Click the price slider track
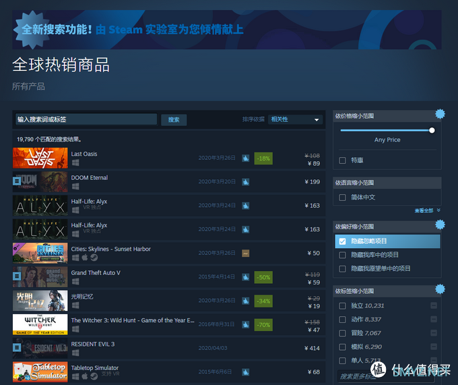 tap(385, 130)
